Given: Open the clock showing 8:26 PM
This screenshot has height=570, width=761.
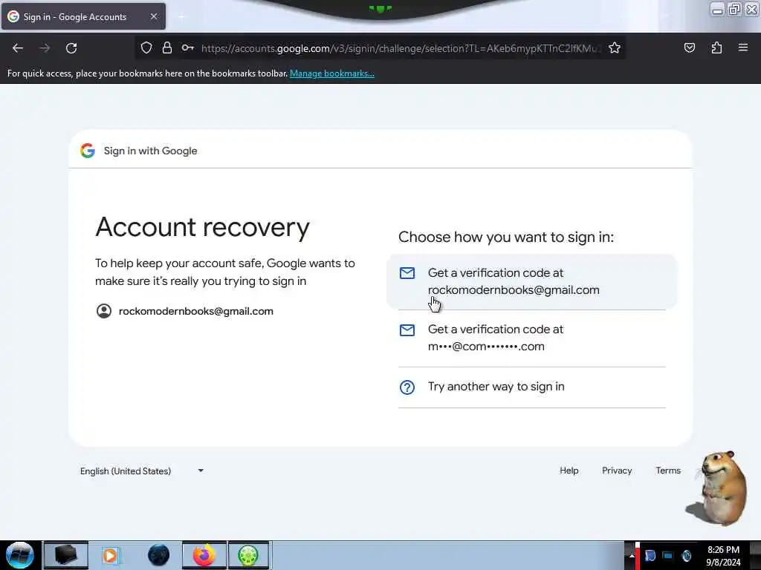Looking at the screenshot, I should pos(723,555).
